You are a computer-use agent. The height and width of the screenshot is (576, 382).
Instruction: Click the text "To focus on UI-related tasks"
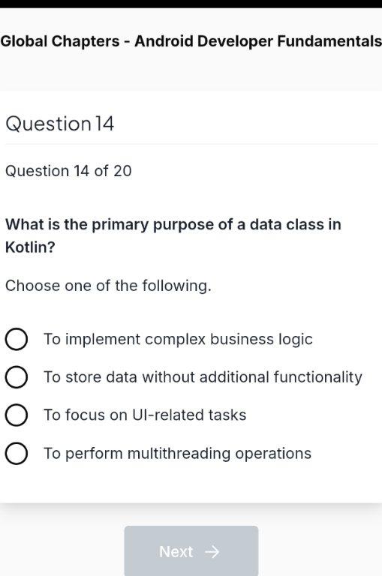click(x=145, y=415)
